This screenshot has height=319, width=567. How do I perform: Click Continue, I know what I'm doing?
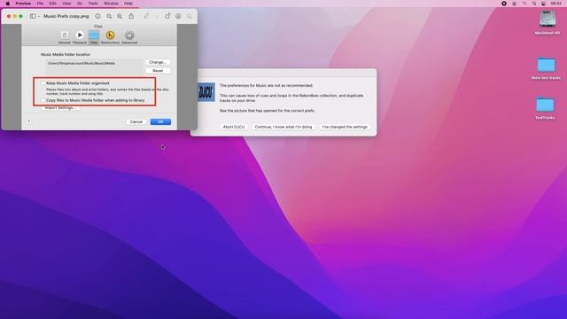(283, 127)
